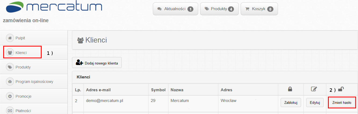The height and width of the screenshot is (114, 358).
Task: Open the Aktualności tab
Action: click(175, 9)
